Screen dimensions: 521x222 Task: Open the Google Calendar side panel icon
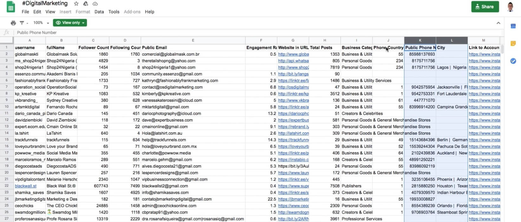click(513, 26)
